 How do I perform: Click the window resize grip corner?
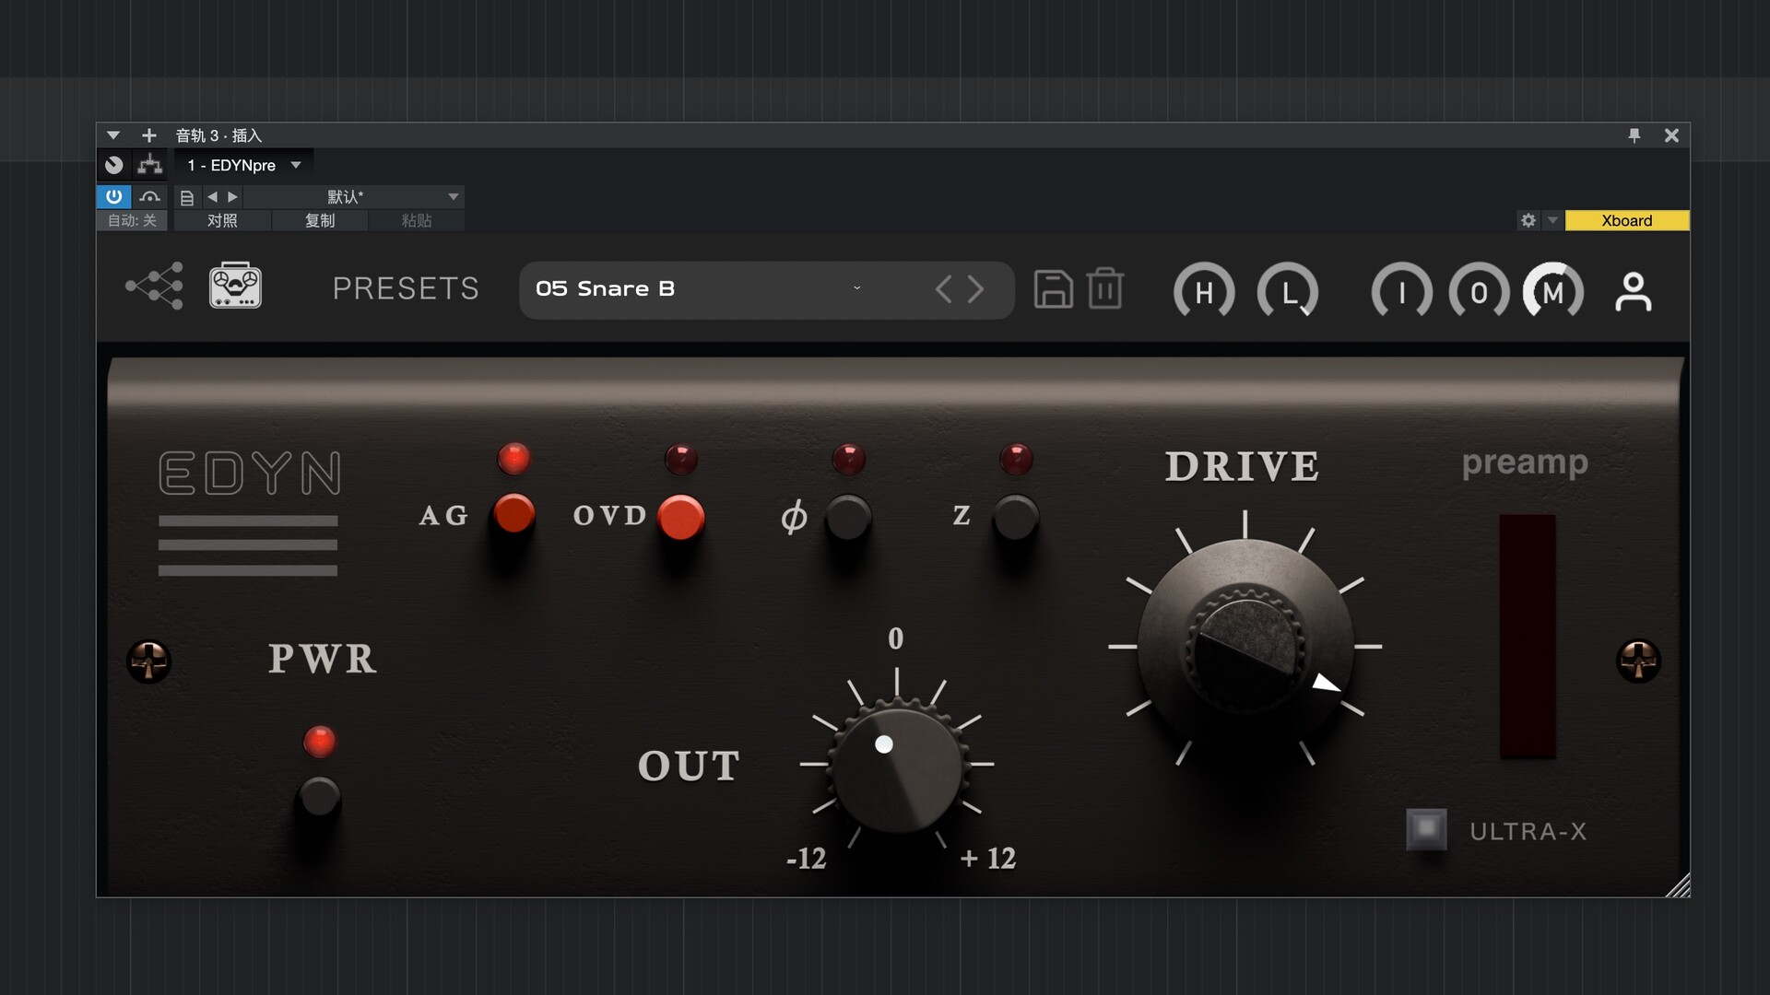coord(1679,885)
